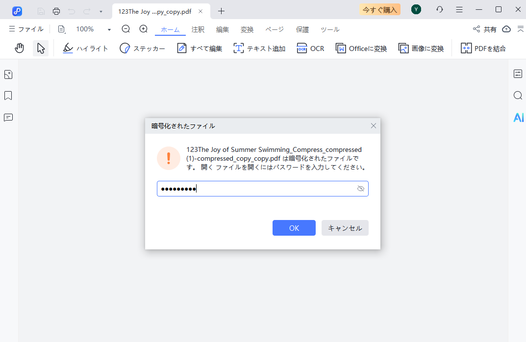Click the zoom in magnifier icon

click(x=143, y=29)
